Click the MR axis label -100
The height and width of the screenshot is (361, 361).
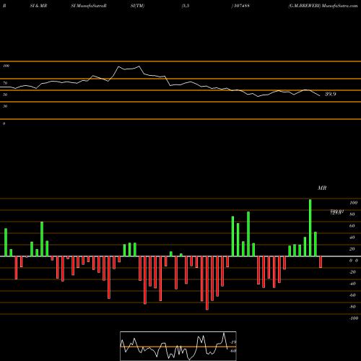(x=354, y=318)
